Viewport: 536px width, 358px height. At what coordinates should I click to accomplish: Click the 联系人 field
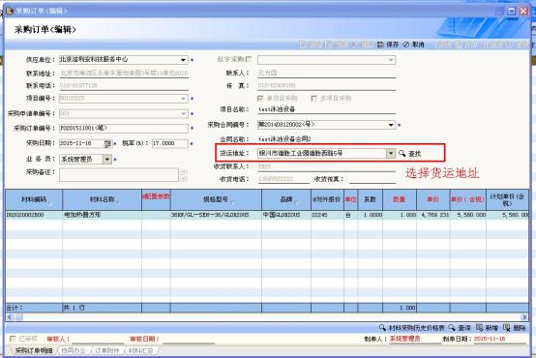326,74
